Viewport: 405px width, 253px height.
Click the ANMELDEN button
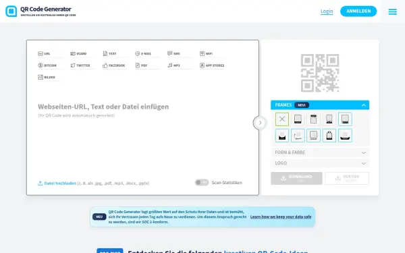[x=358, y=11]
